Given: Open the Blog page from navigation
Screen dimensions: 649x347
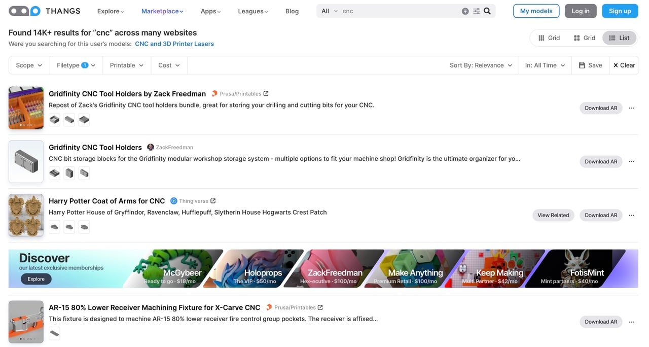Looking at the screenshot, I should (292, 11).
